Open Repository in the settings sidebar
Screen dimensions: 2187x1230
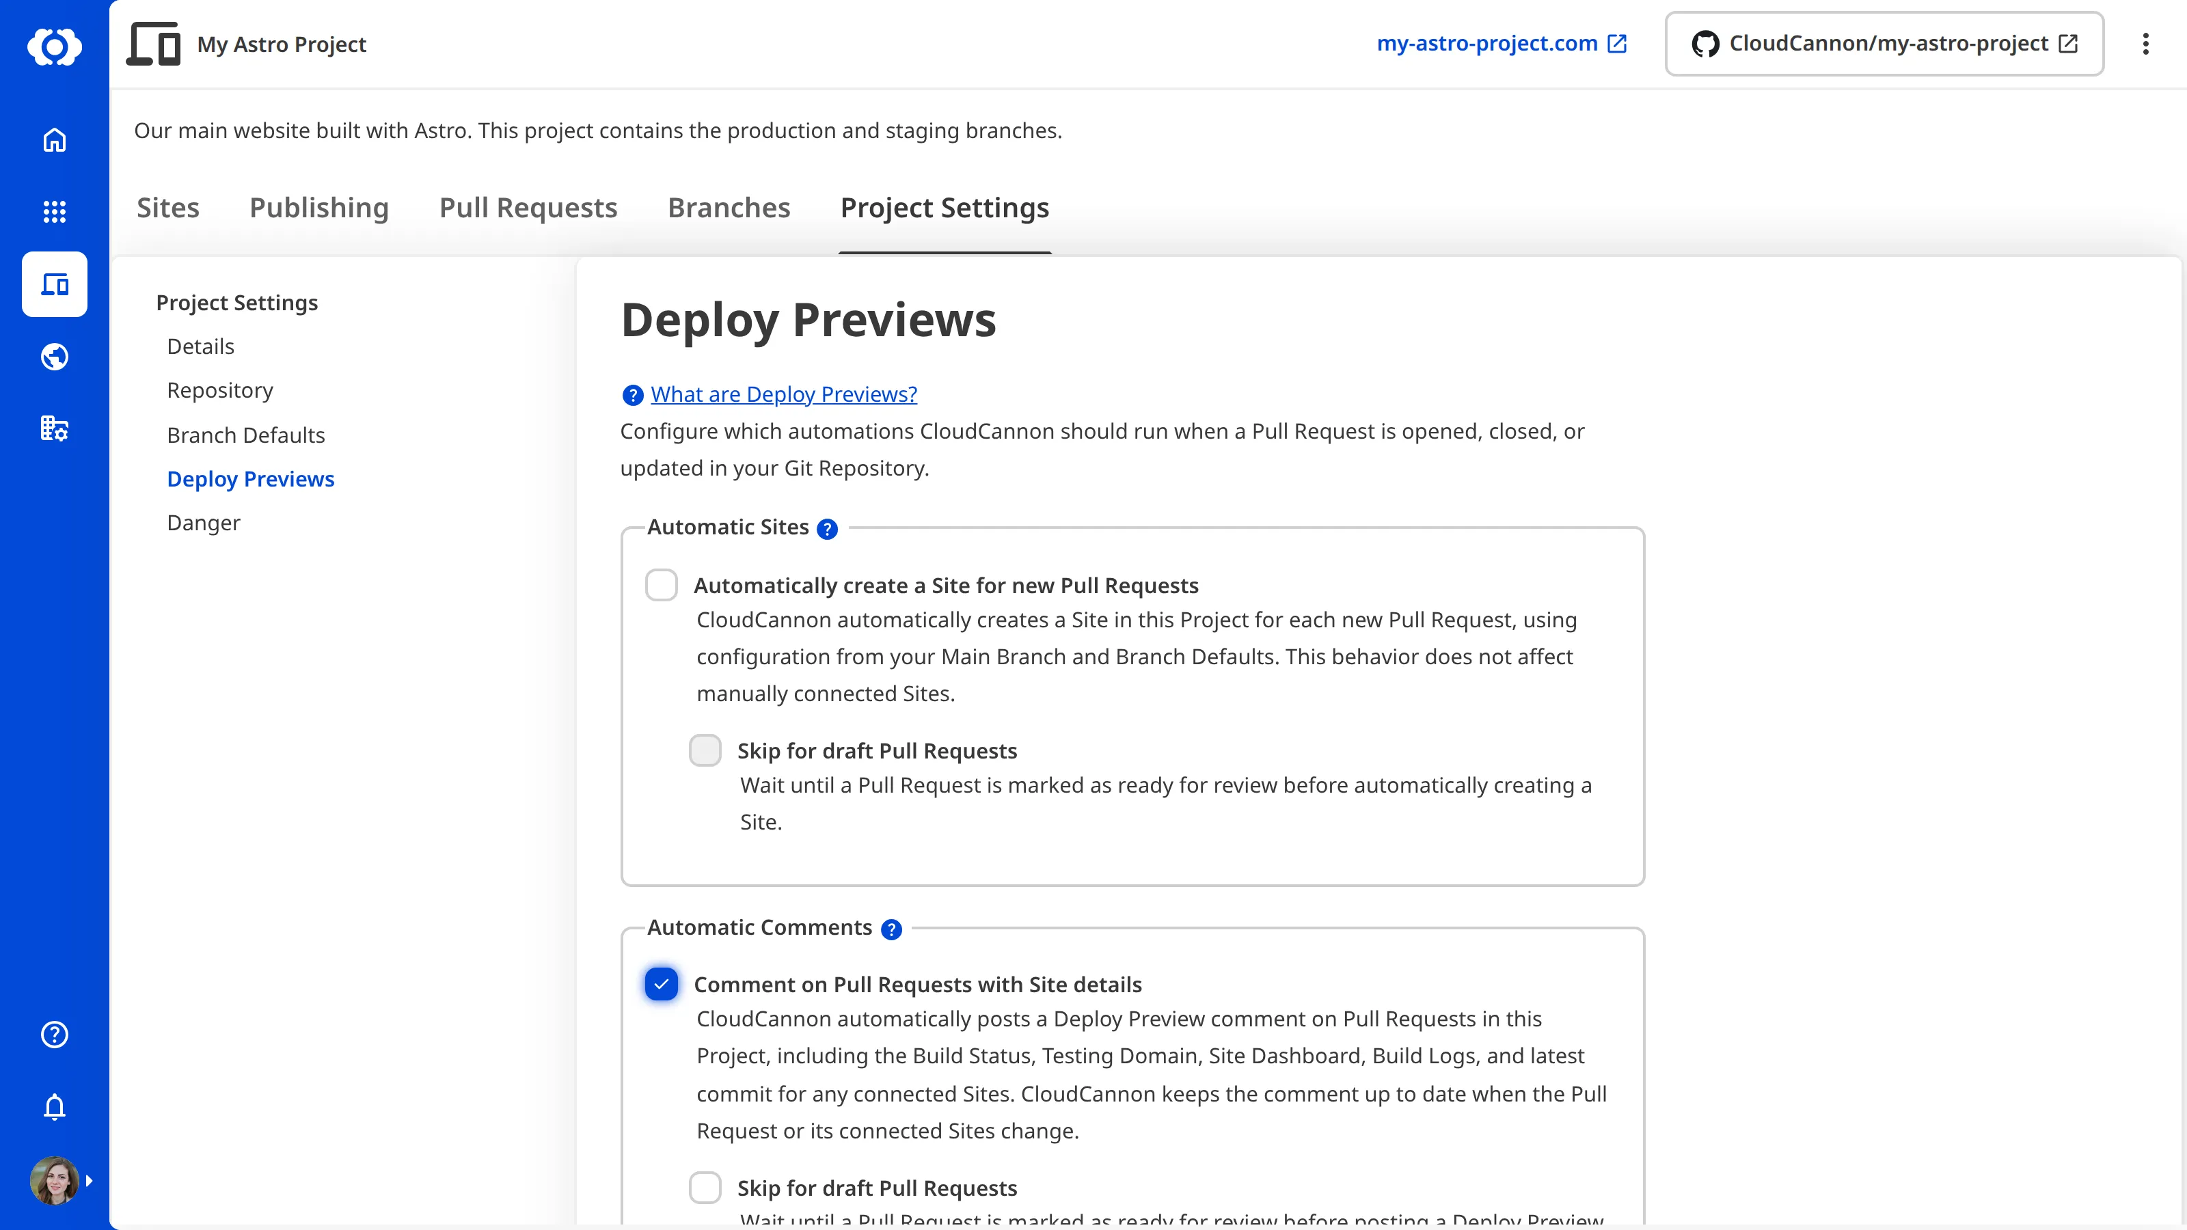220,390
